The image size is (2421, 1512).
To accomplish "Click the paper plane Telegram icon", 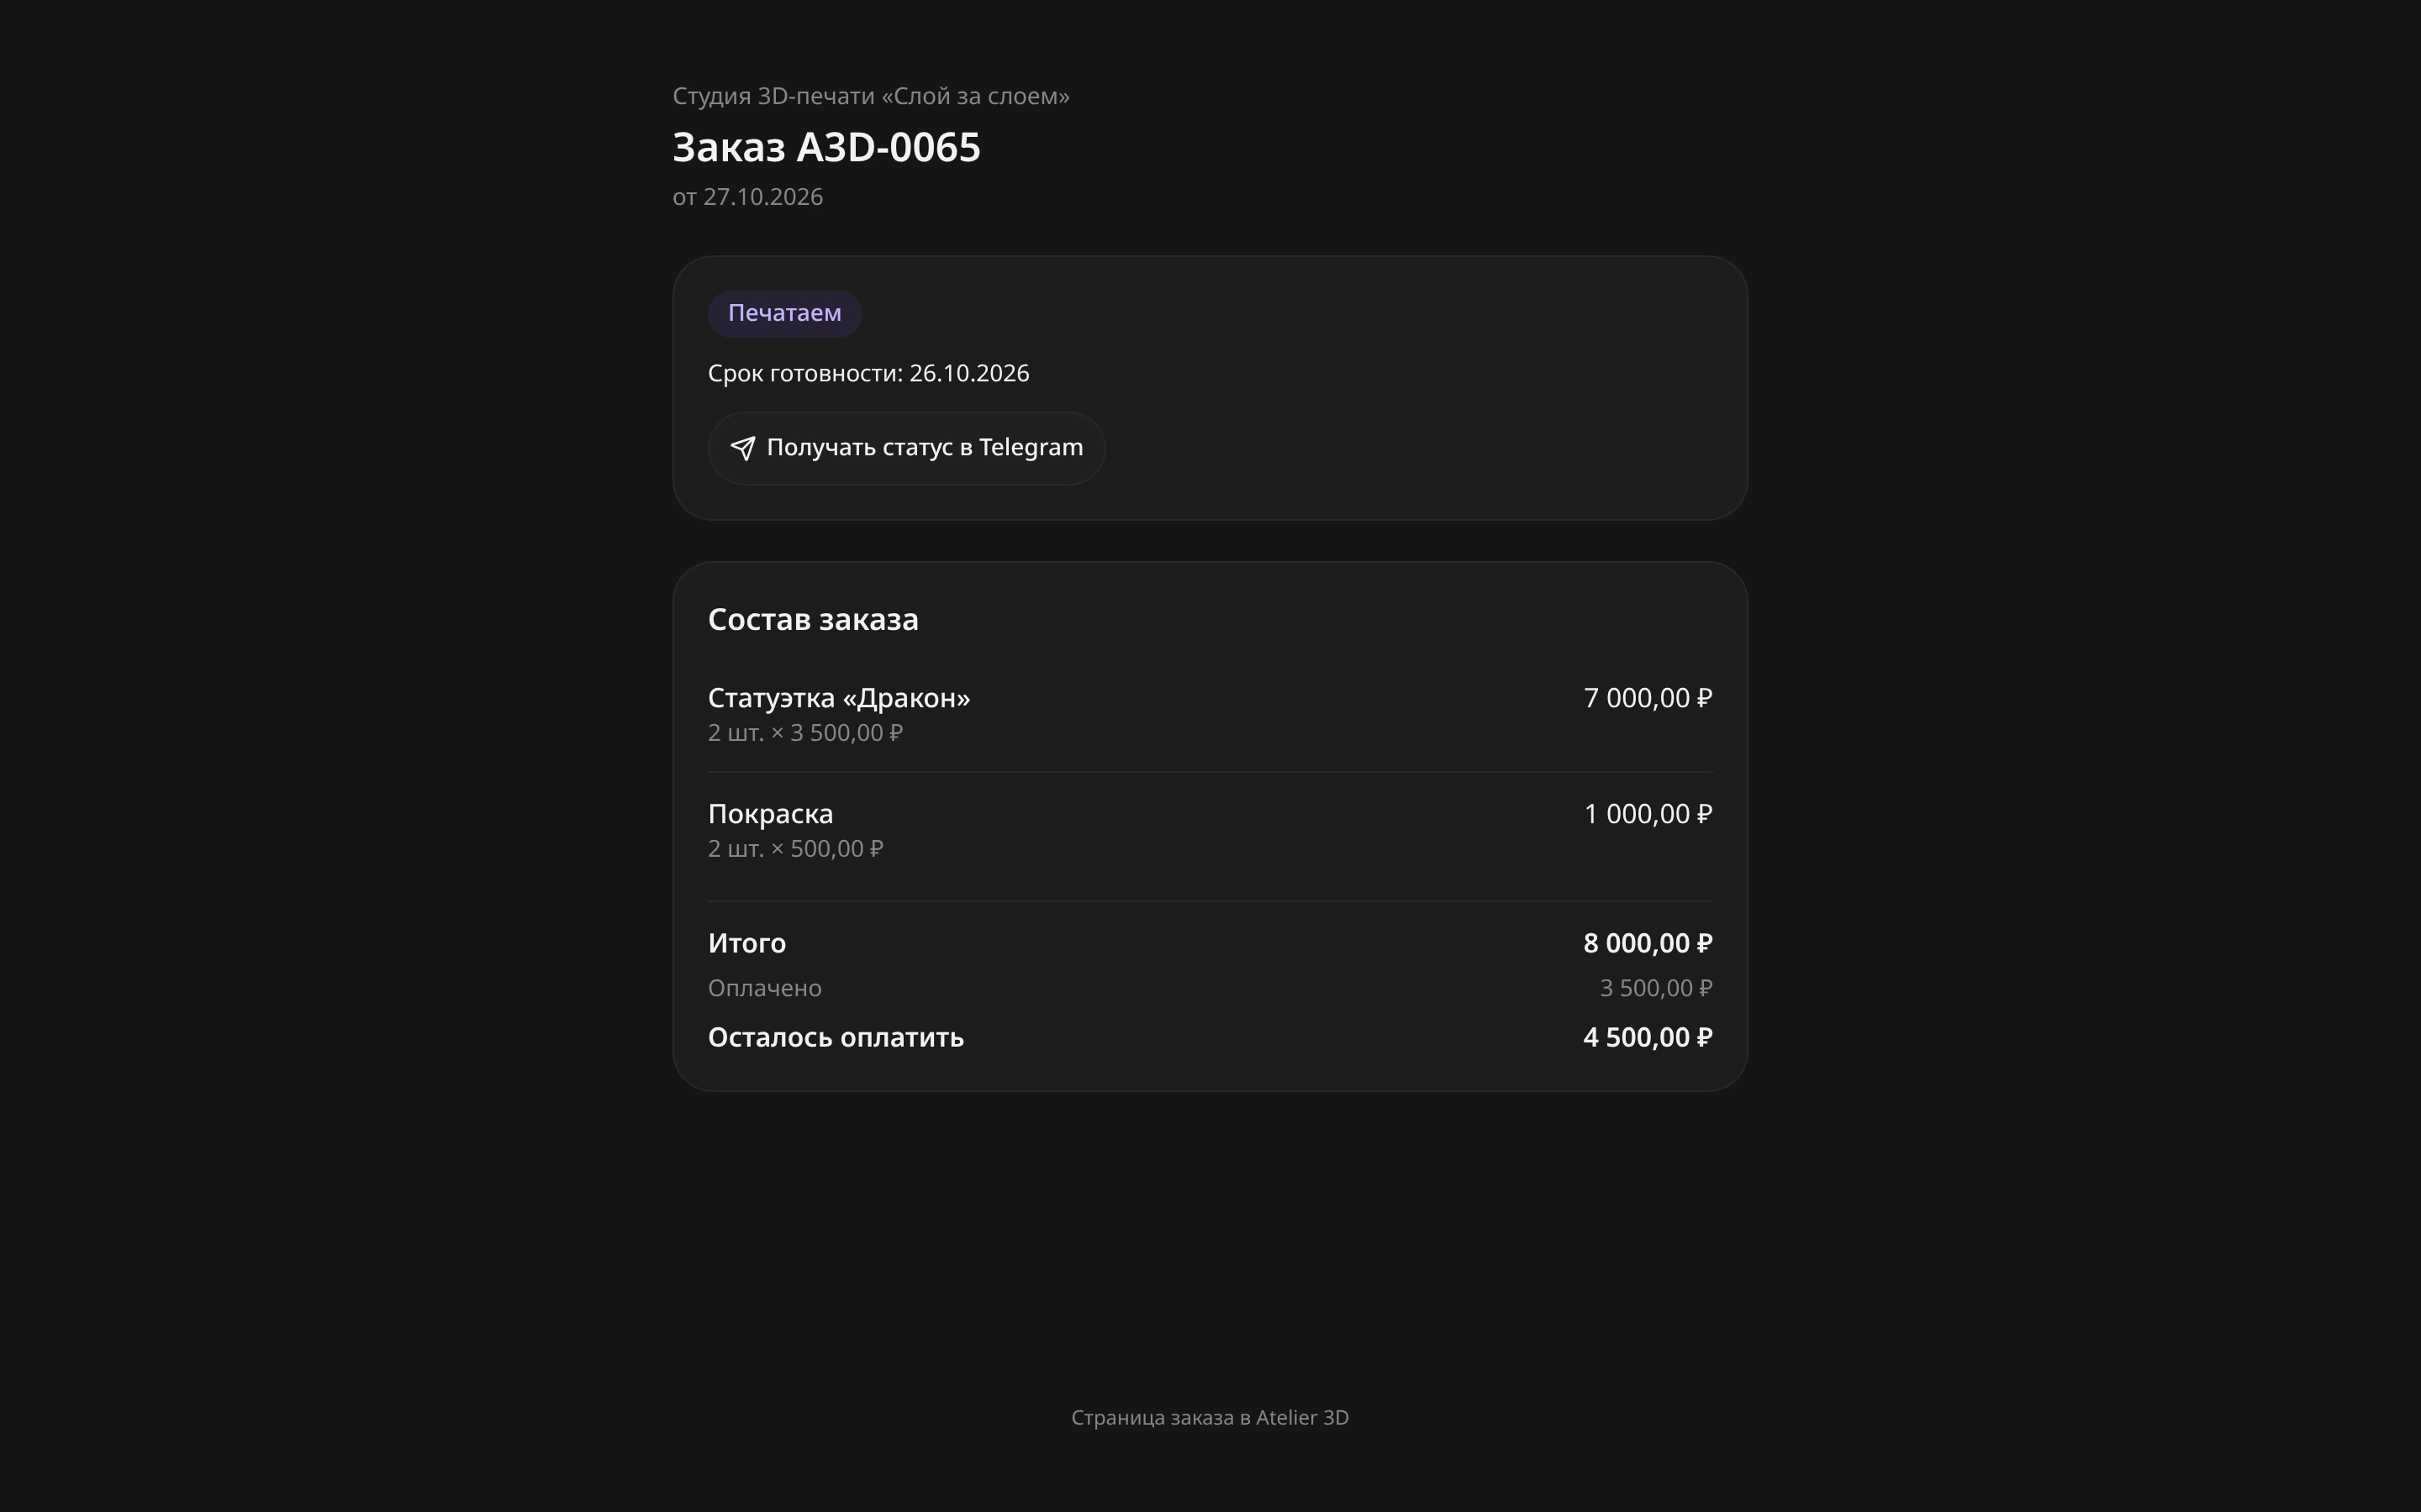I will (x=742, y=448).
